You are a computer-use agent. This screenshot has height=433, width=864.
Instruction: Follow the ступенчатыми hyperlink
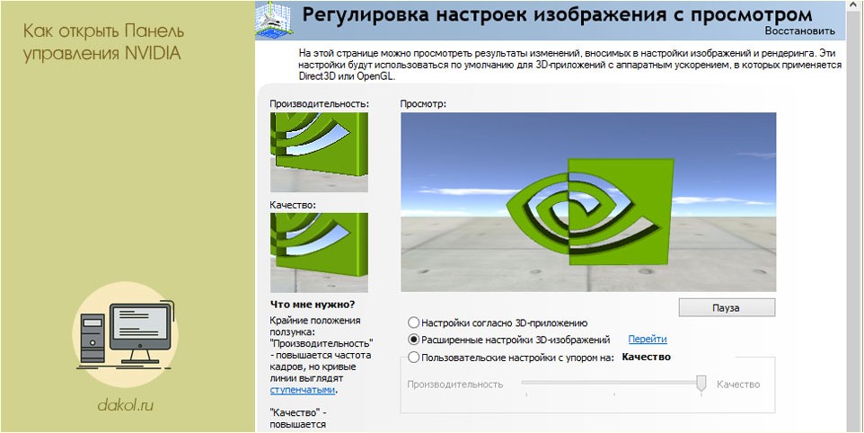pyautogui.click(x=302, y=390)
